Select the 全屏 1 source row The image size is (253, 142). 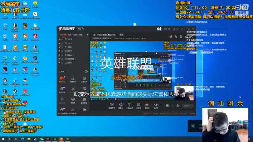pos(73,63)
